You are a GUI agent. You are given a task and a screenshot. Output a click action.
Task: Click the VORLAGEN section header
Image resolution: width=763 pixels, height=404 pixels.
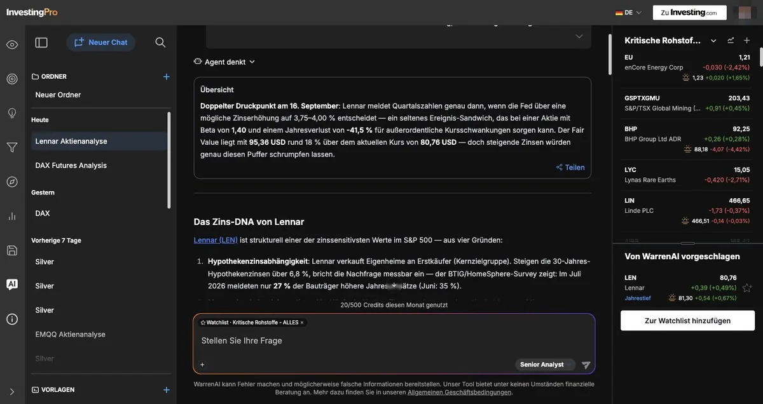[53, 390]
